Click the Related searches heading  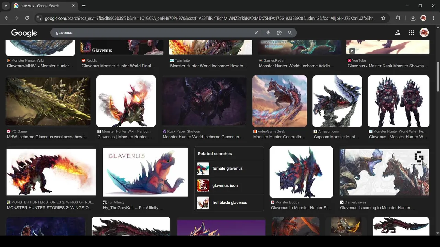[x=215, y=154]
